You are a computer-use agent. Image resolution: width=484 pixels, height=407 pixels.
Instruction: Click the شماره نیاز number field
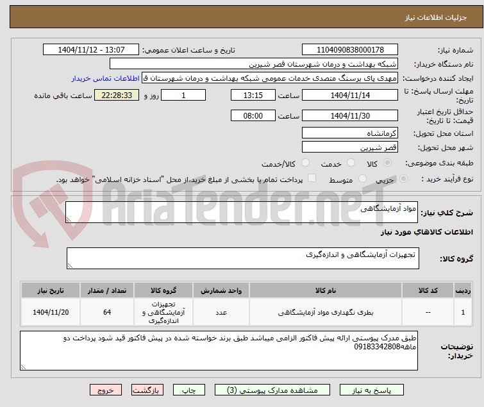[350, 50]
